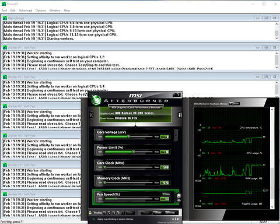The height and width of the screenshot is (224, 280).
Task: Click the Reset button in Afterburner
Action: pyautogui.click(x=158, y=213)
